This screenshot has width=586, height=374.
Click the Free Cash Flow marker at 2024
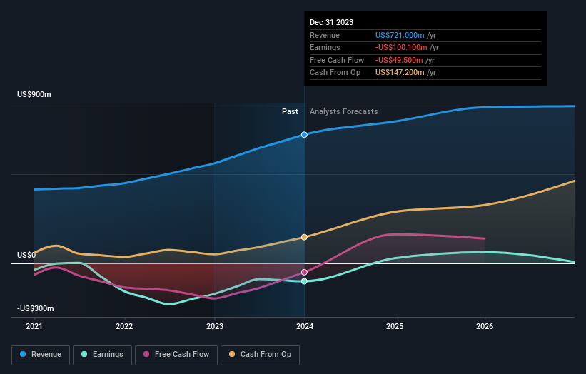304,272
